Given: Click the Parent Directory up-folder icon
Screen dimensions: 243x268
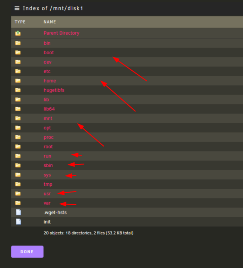Looking at the screenshot, I should tap(18, 33).
